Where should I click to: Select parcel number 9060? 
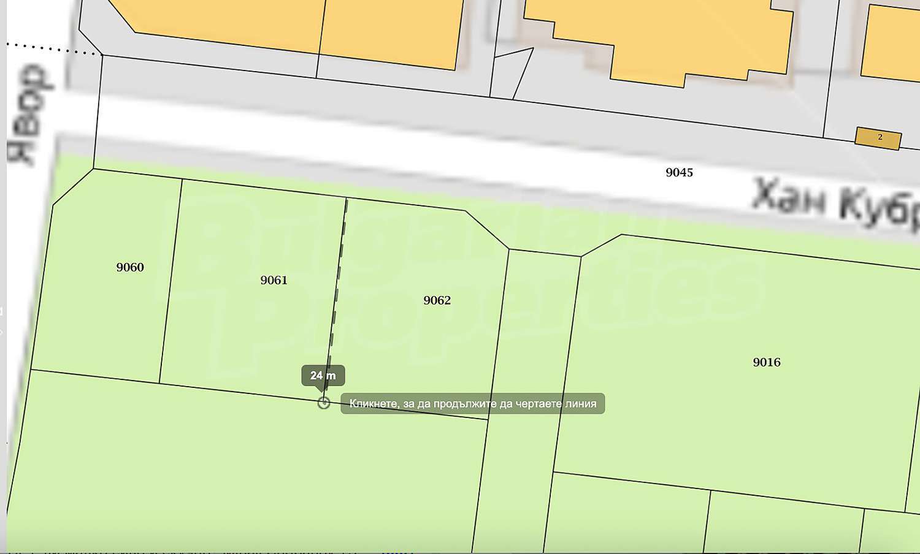pyautogui.click(x=130, y=267)
